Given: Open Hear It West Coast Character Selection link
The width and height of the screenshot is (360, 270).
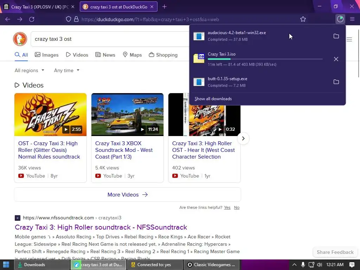Looking at the screenshot, I should (x=204, y=150).
